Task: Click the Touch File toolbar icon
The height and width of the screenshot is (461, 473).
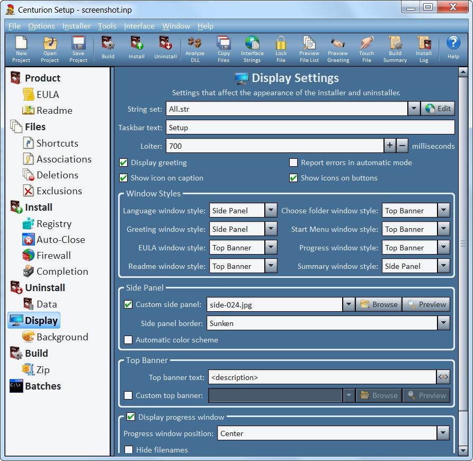Action: pyautogui.click(x=367, y=49)
